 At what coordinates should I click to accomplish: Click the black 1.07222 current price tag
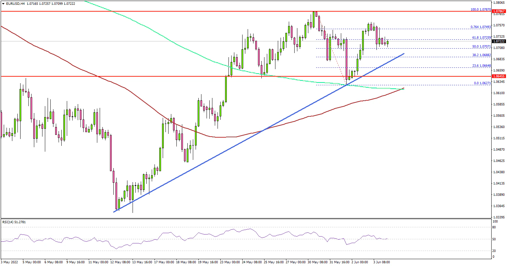(498, 41)
